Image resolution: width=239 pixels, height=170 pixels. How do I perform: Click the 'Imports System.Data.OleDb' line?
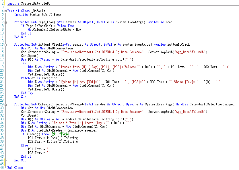[29, 3]
